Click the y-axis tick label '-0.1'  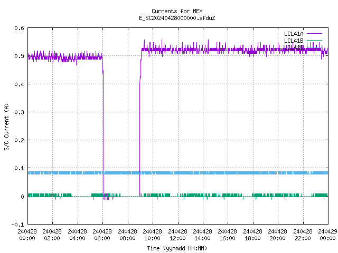(17, 225)
